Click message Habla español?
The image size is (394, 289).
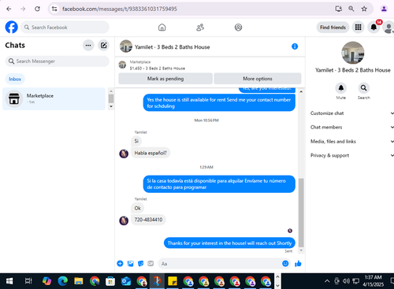point(151,153)
